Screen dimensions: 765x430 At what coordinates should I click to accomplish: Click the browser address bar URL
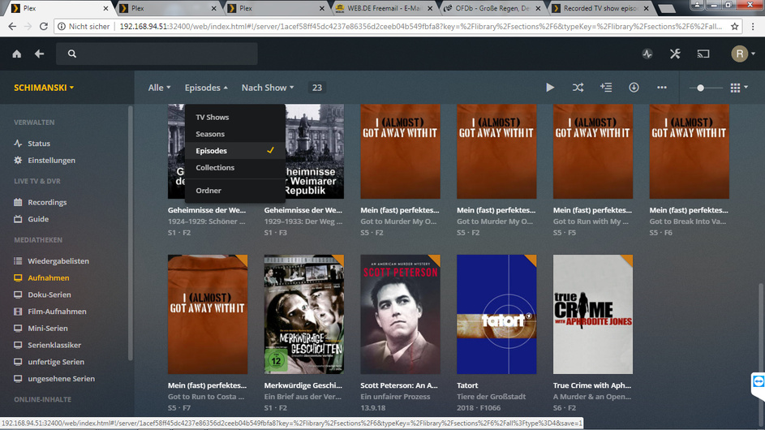(x=419, y=26)
